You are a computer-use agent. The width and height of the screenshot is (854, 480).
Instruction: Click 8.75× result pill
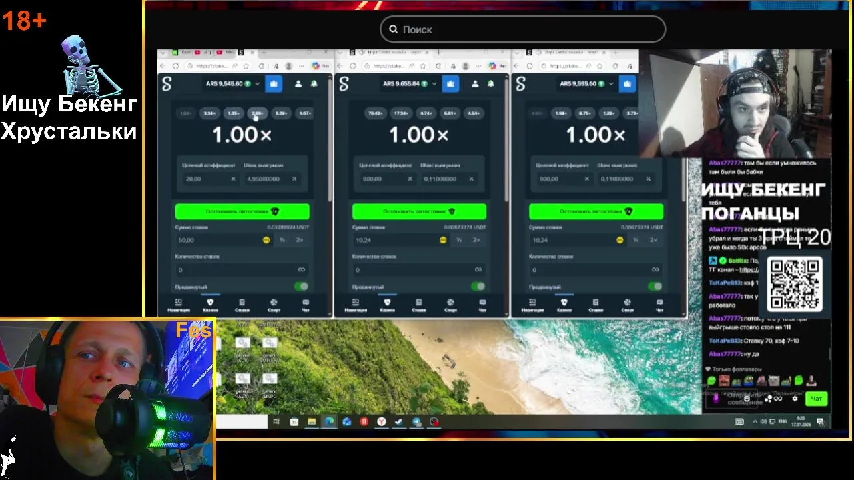(x=584, y=113)
